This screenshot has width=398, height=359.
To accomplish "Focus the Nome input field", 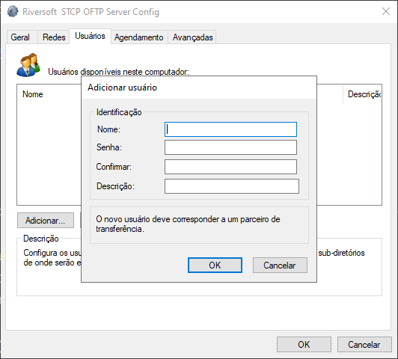I will tap(230, 129).
